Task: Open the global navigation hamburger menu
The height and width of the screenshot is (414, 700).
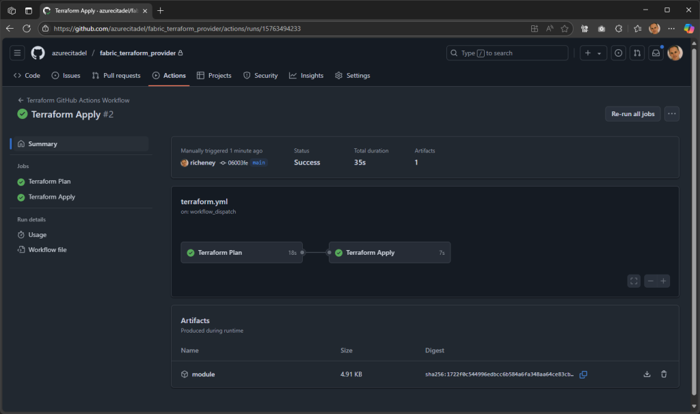Action: (x=17, y=53)
